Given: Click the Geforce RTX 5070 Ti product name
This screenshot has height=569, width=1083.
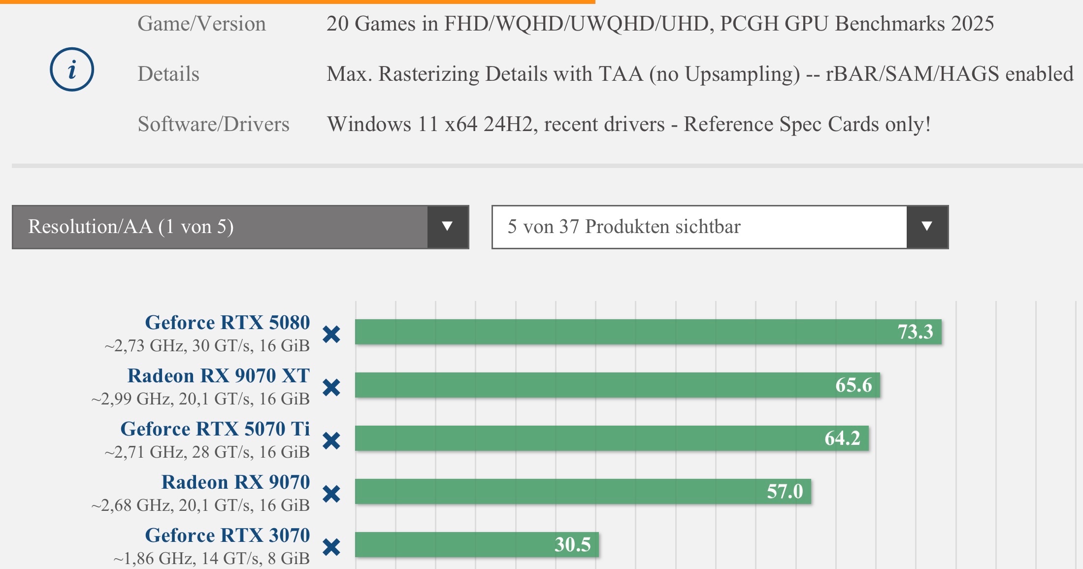Looking at the screenshot, I should tap(215, 429).
